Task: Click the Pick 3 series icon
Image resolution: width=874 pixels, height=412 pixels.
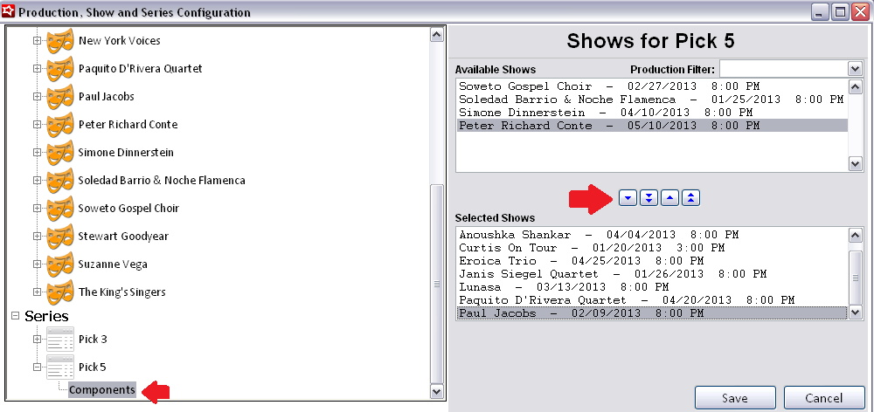Action: tap(60, 339)
